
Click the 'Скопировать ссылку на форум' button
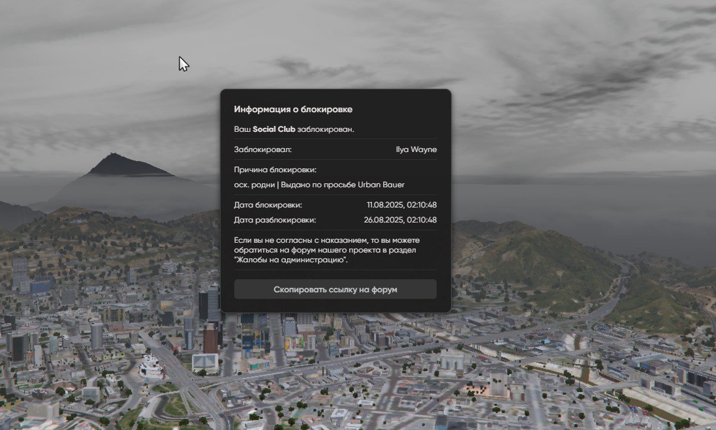[x=335, y=290]
